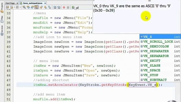Click itmOpen variable on line 45
Image resolution: width=181 pixels, height=102 pixels.
point(40,71)
